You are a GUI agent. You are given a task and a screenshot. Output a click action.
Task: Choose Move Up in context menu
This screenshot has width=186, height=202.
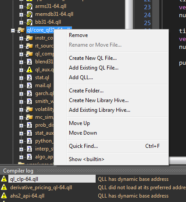tap(111, 123)
